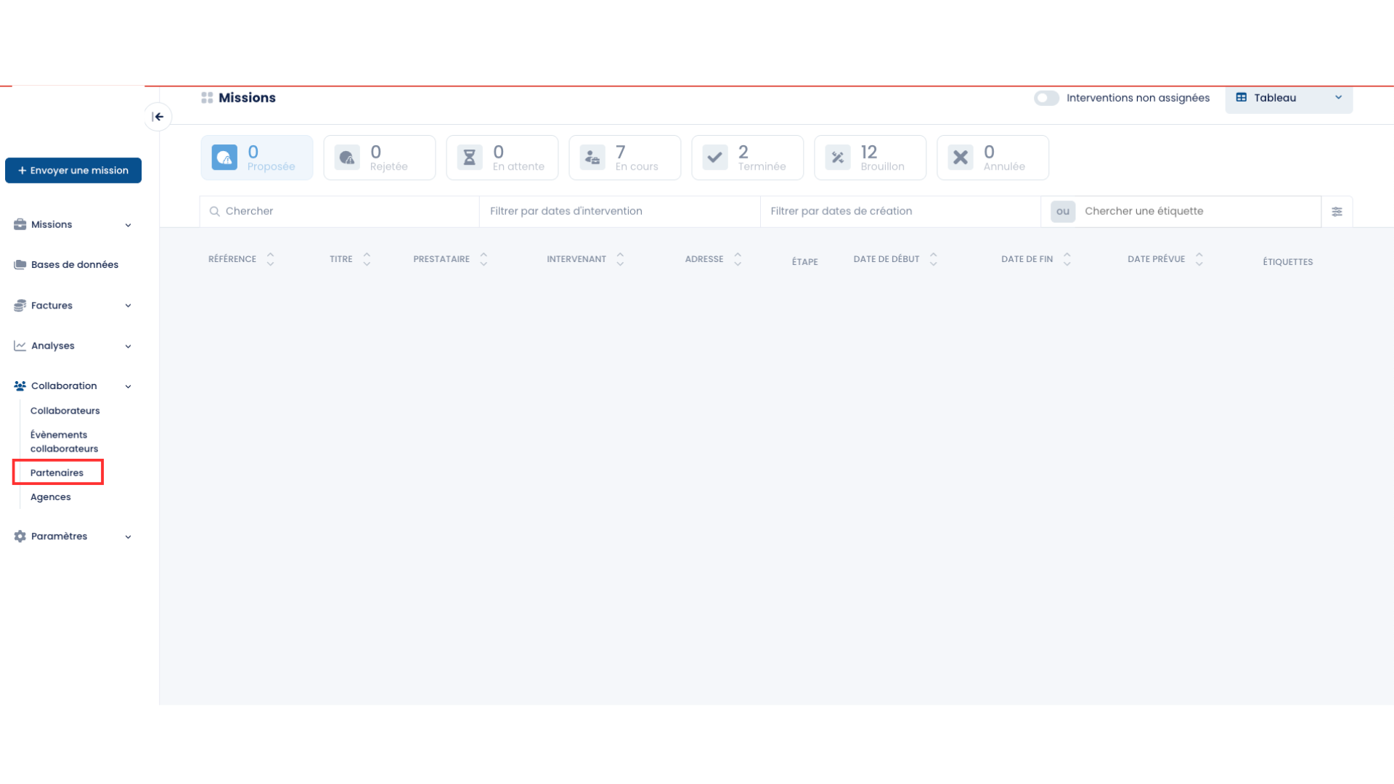Open Bases de données menu item
This screenshot has height=784, width=1394.
click(74, 265)
